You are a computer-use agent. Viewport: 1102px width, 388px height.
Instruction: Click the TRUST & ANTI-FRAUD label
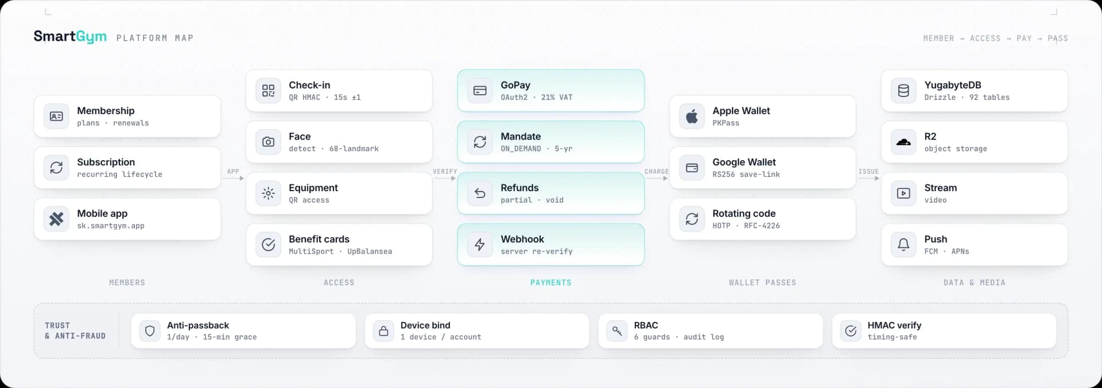coord(75,331)
